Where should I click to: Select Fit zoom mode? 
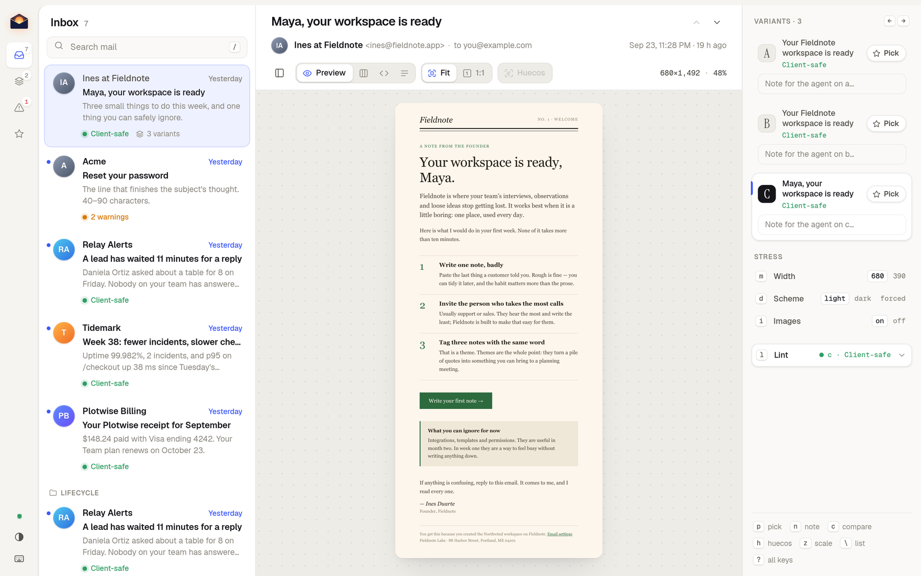coord(439,73)
